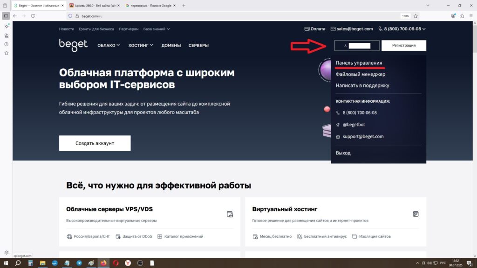
Task: Open the ОБЛАКО dropdown menu
Action: (x=109, y=45)
